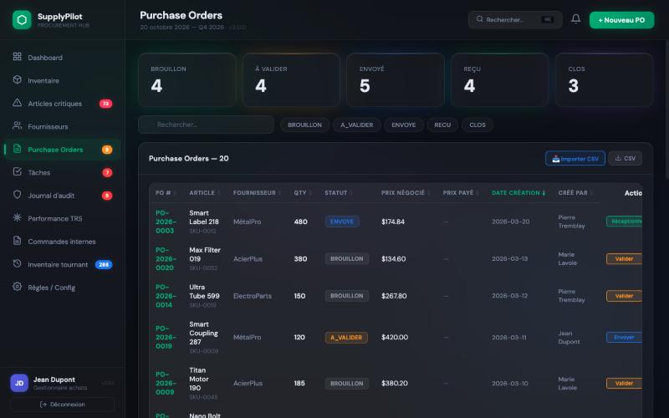Screen dimensions: 669x418
Task: Click the blue 288 badge on Inventaire tournant
Action: tap(104, 265)
